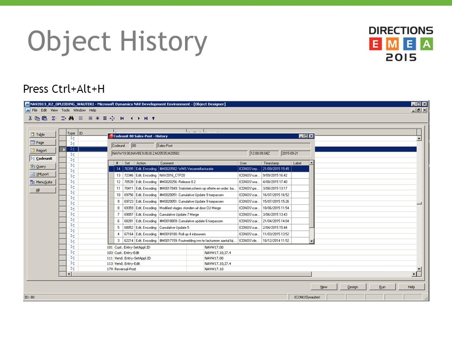
Task: Click the Cut scissors toolbar icon
Action: (x=30, y=118)
